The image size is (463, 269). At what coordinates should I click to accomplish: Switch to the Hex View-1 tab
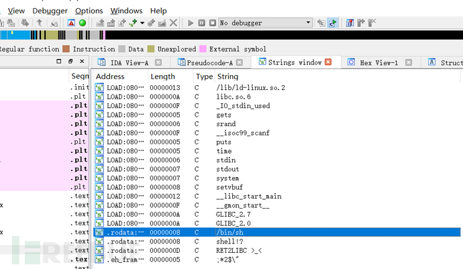(377, 62)
